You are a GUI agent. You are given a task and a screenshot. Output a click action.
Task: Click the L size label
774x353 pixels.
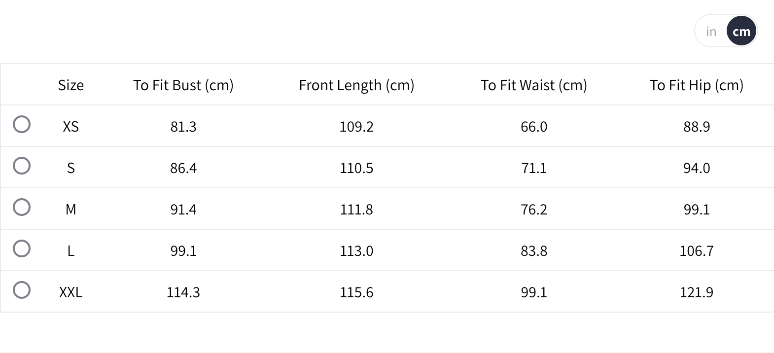click(x=71, y=251)
